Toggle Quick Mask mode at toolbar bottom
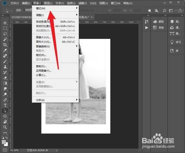Screen dimensions: 185x153 point(5,150)
